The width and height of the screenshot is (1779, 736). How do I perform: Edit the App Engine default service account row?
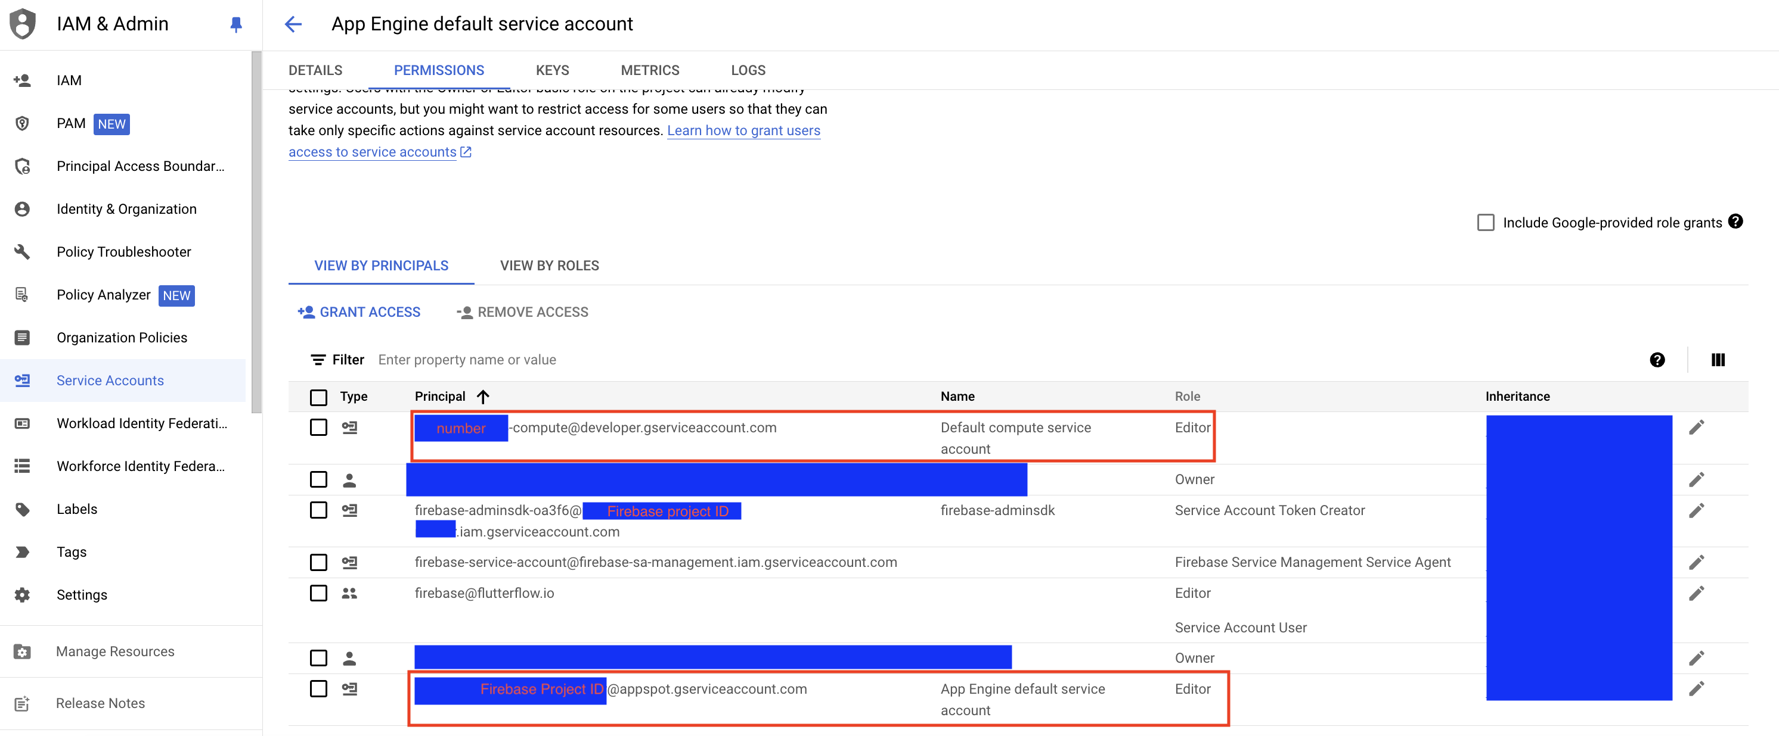1697,688
